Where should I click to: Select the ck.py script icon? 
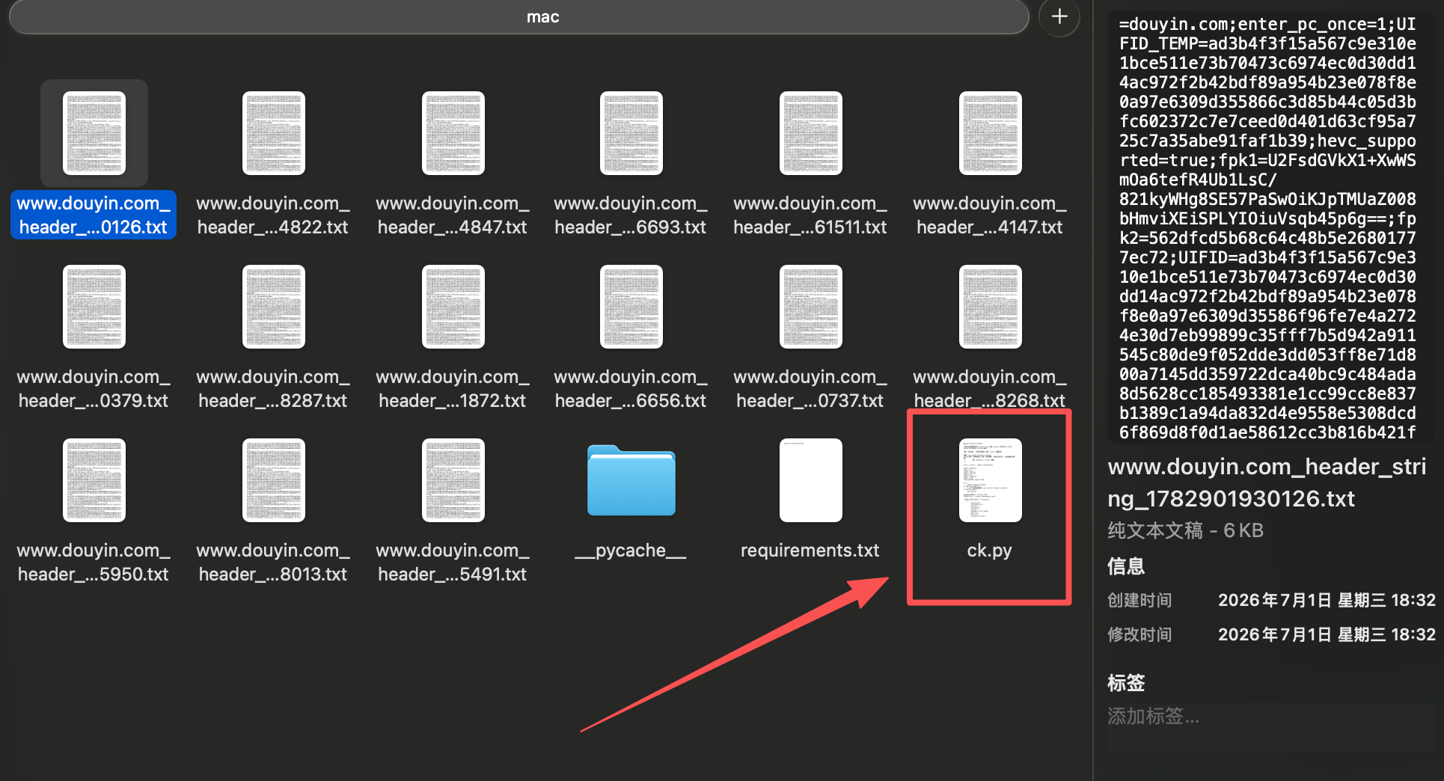tap(991, 480)
